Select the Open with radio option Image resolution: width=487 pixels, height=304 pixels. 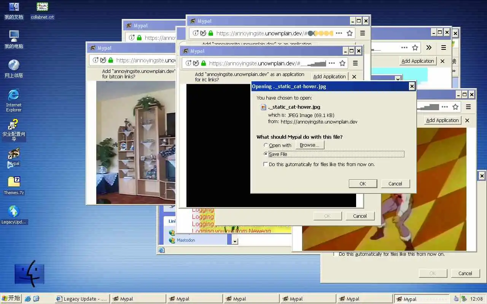(x=266, y=145)
